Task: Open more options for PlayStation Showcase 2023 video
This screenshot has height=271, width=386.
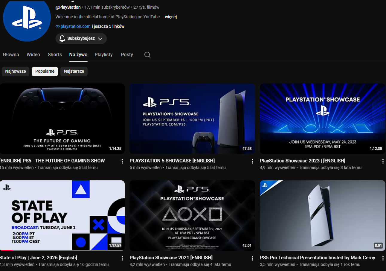Action: pos(383,161)
